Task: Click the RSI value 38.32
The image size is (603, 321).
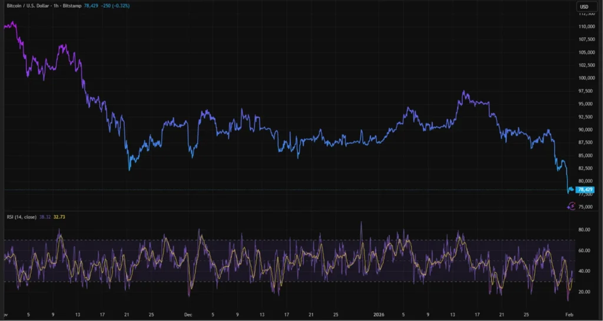Action: click(x=45, y=217)
